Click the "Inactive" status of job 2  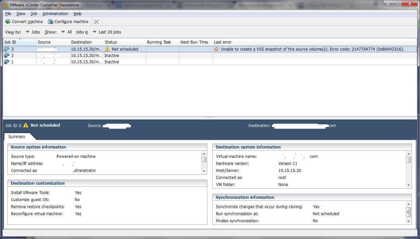tap(112, 55)
